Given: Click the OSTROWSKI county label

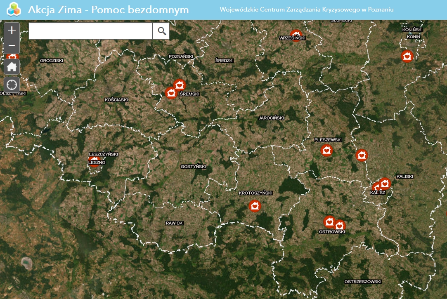Looking at the screenshot, I should [332, 232].
